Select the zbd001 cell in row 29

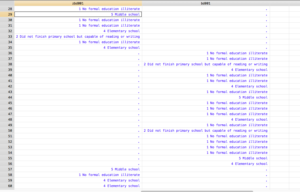(78, 14)
